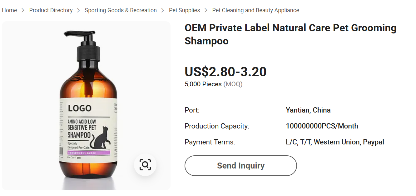Click the US$2.80-3.20 price

point(225,72)
